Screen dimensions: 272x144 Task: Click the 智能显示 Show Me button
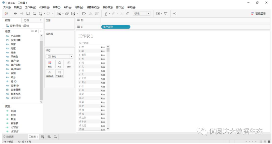(258, 14)
